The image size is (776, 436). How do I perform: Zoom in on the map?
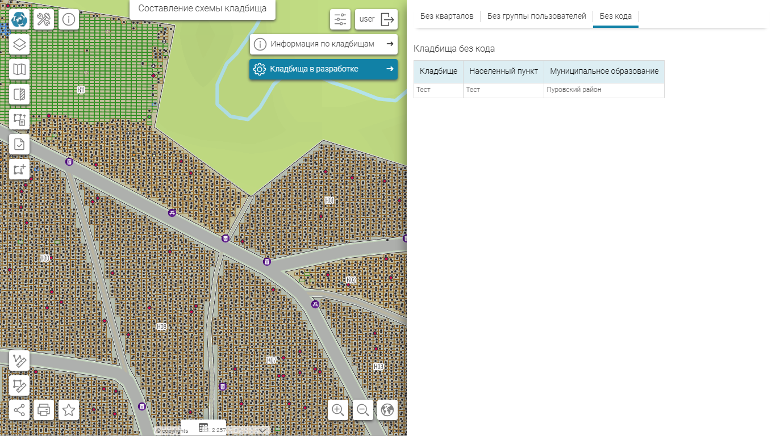[338, 410]
